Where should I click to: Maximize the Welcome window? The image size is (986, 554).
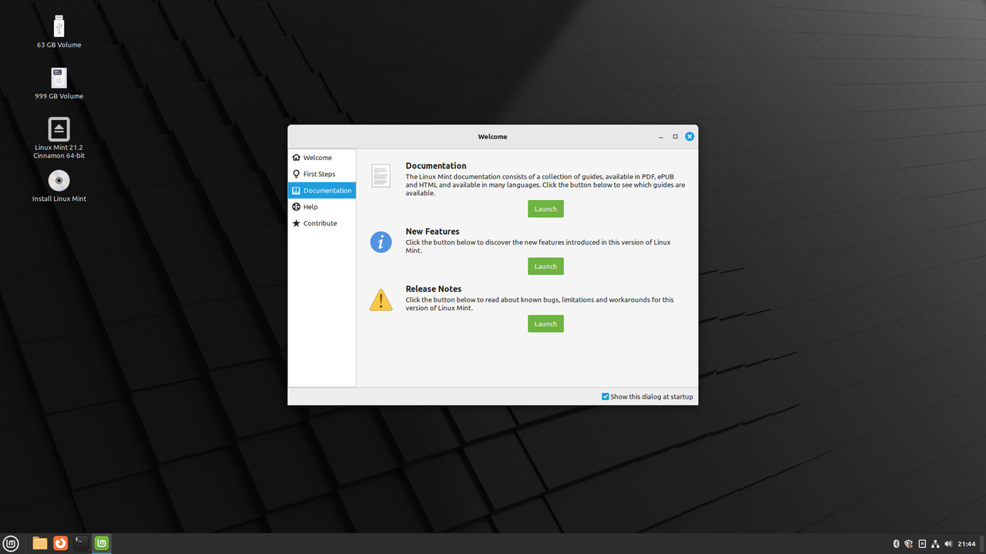[676, 137]
